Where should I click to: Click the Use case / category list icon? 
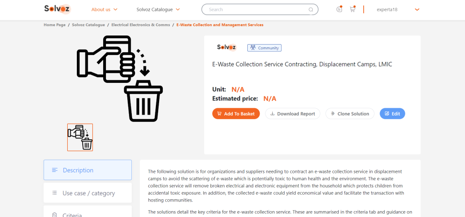[x=55, y=193]
